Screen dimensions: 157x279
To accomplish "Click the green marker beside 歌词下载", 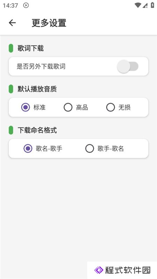I will 11,48.
